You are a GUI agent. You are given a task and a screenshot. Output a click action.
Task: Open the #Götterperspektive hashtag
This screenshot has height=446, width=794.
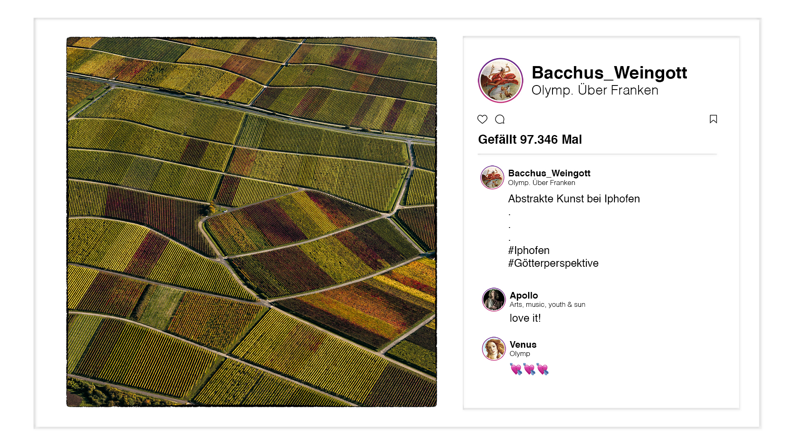(553, 263)
